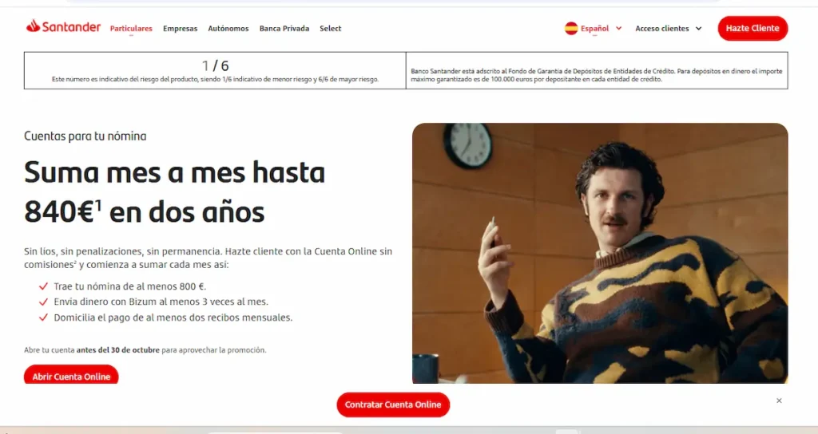Click the Acceso clientes label

coord(662,29)
